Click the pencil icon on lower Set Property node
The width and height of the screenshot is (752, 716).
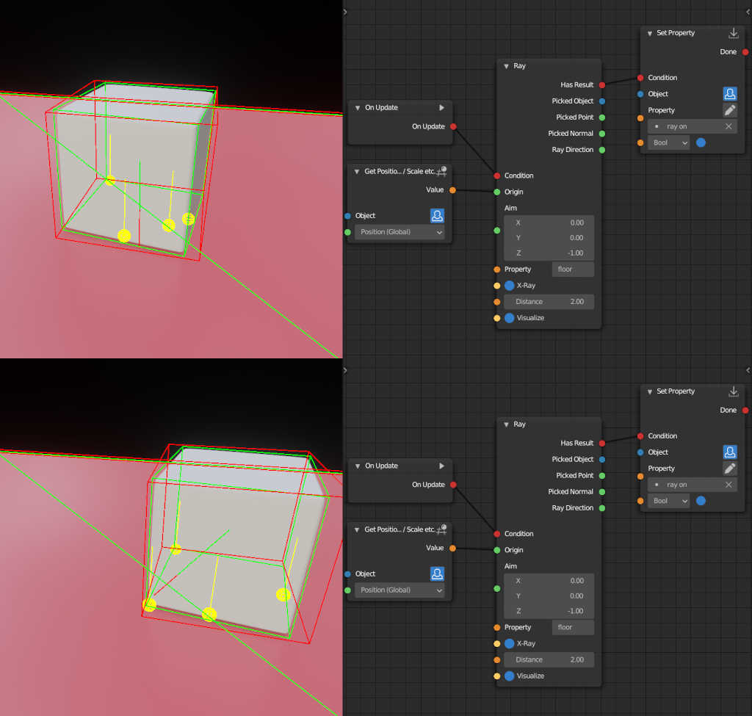point(730,468)
